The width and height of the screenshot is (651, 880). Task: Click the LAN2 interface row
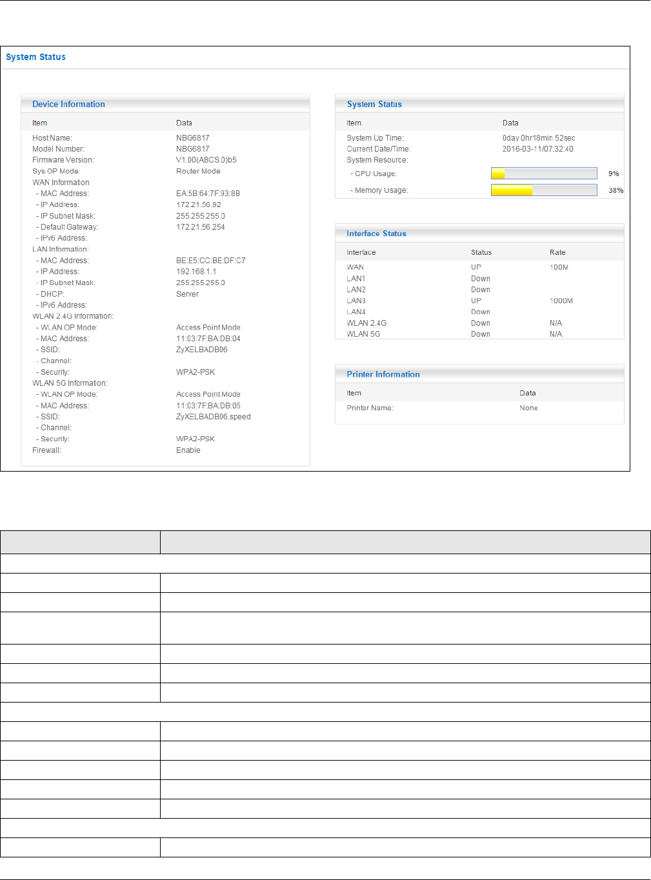click(479, 290)
